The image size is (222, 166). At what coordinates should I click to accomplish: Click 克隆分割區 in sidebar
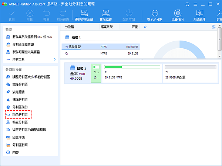coord(17,84)
